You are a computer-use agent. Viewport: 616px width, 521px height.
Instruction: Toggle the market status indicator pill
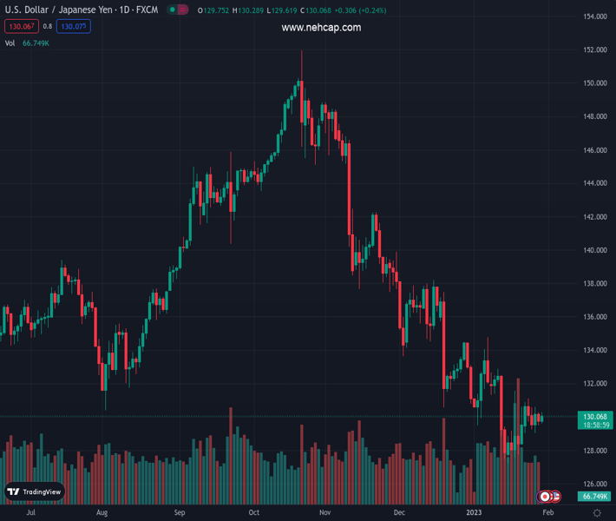(x=179, y=10)
